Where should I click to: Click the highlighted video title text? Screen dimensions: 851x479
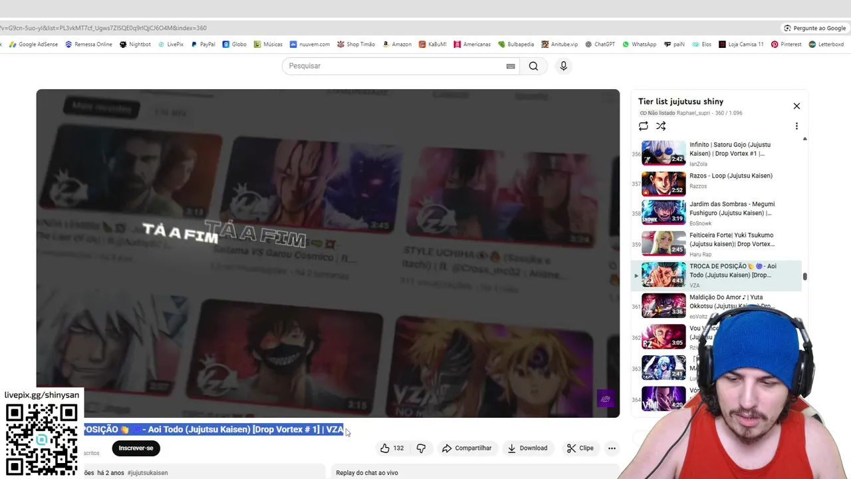pyautogui.click(x=213, y=430)
